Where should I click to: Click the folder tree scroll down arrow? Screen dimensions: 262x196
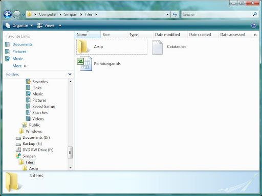tap(70, 168)
